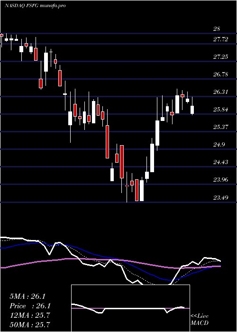
Task: Click the 27.25 price axis label
Action: [220, 57]
